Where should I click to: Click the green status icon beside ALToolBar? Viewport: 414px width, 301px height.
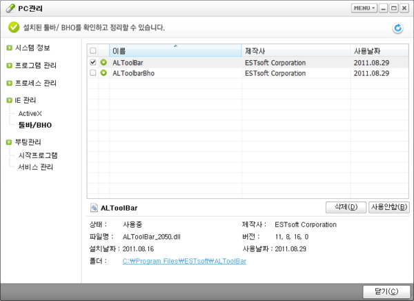pos(103,62)
